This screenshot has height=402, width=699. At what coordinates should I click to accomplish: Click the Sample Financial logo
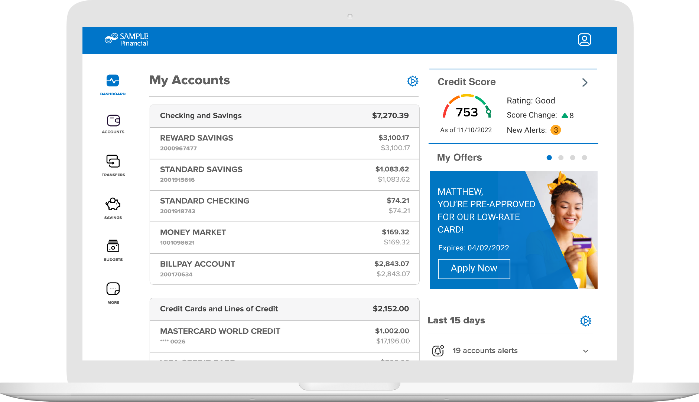click(x=127, y=40)
